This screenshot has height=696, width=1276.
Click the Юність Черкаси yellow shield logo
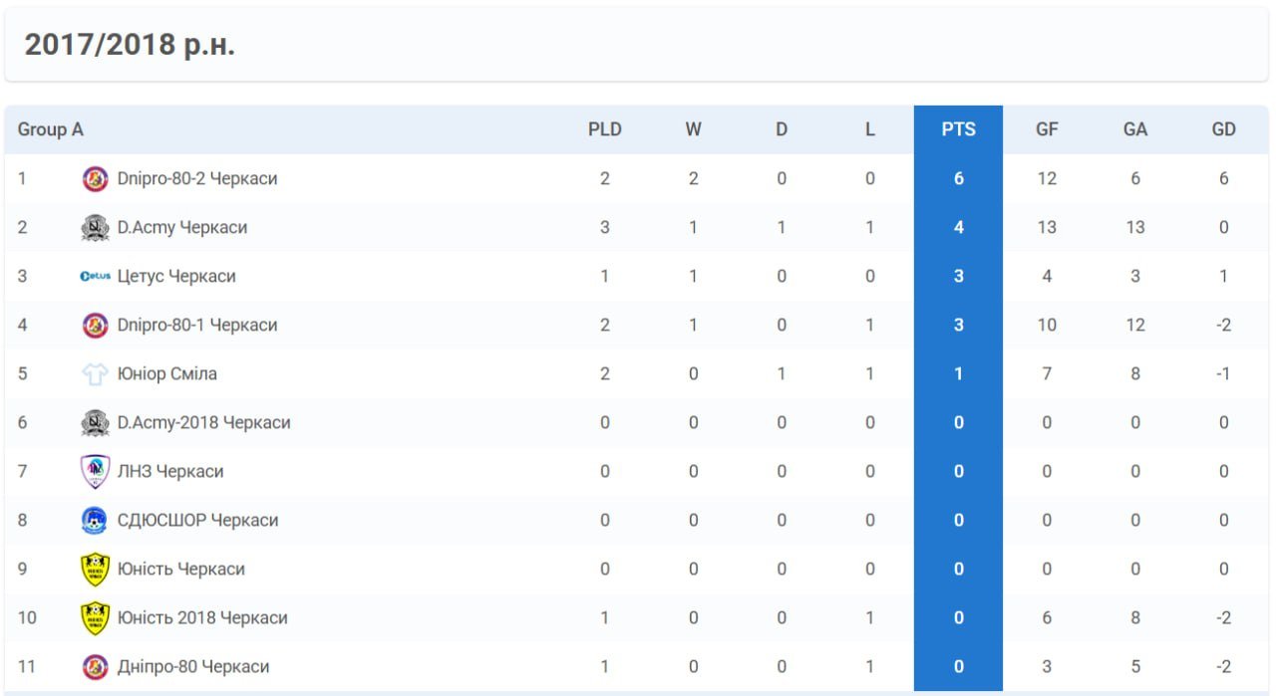pyautogui.click(x=95, y=570)
